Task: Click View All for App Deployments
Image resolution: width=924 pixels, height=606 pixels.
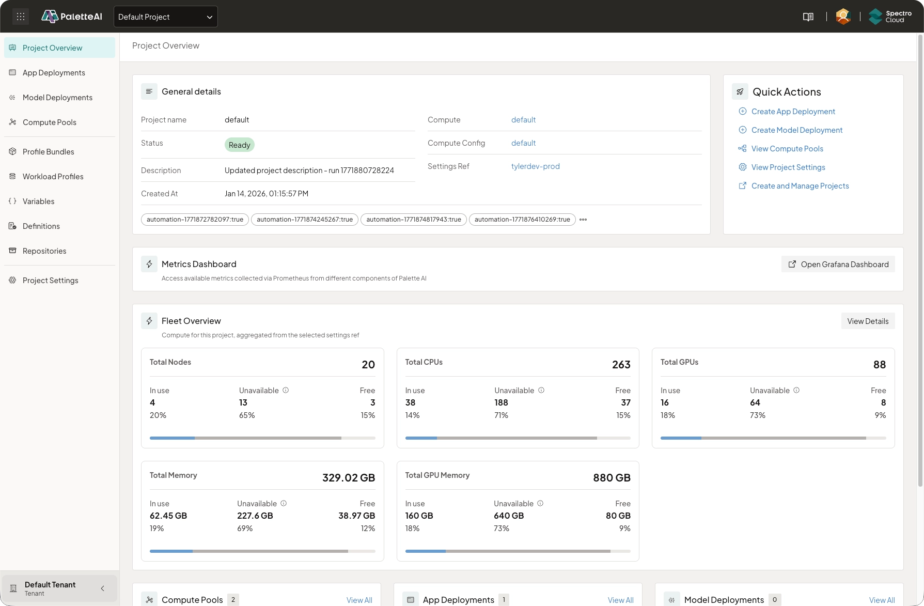Action: 620,600
